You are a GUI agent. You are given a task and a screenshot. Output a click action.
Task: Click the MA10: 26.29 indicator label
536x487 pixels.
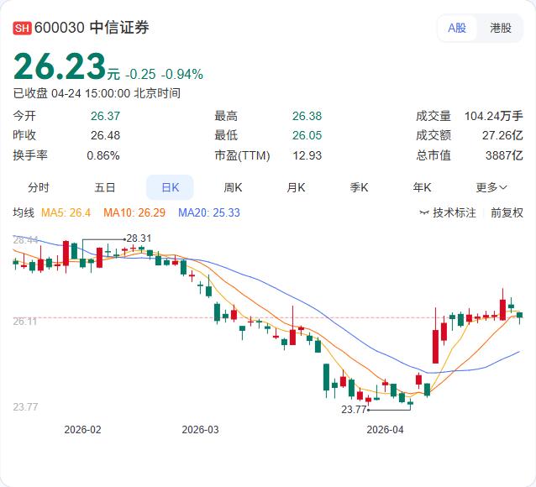click(x=134, y=213)
